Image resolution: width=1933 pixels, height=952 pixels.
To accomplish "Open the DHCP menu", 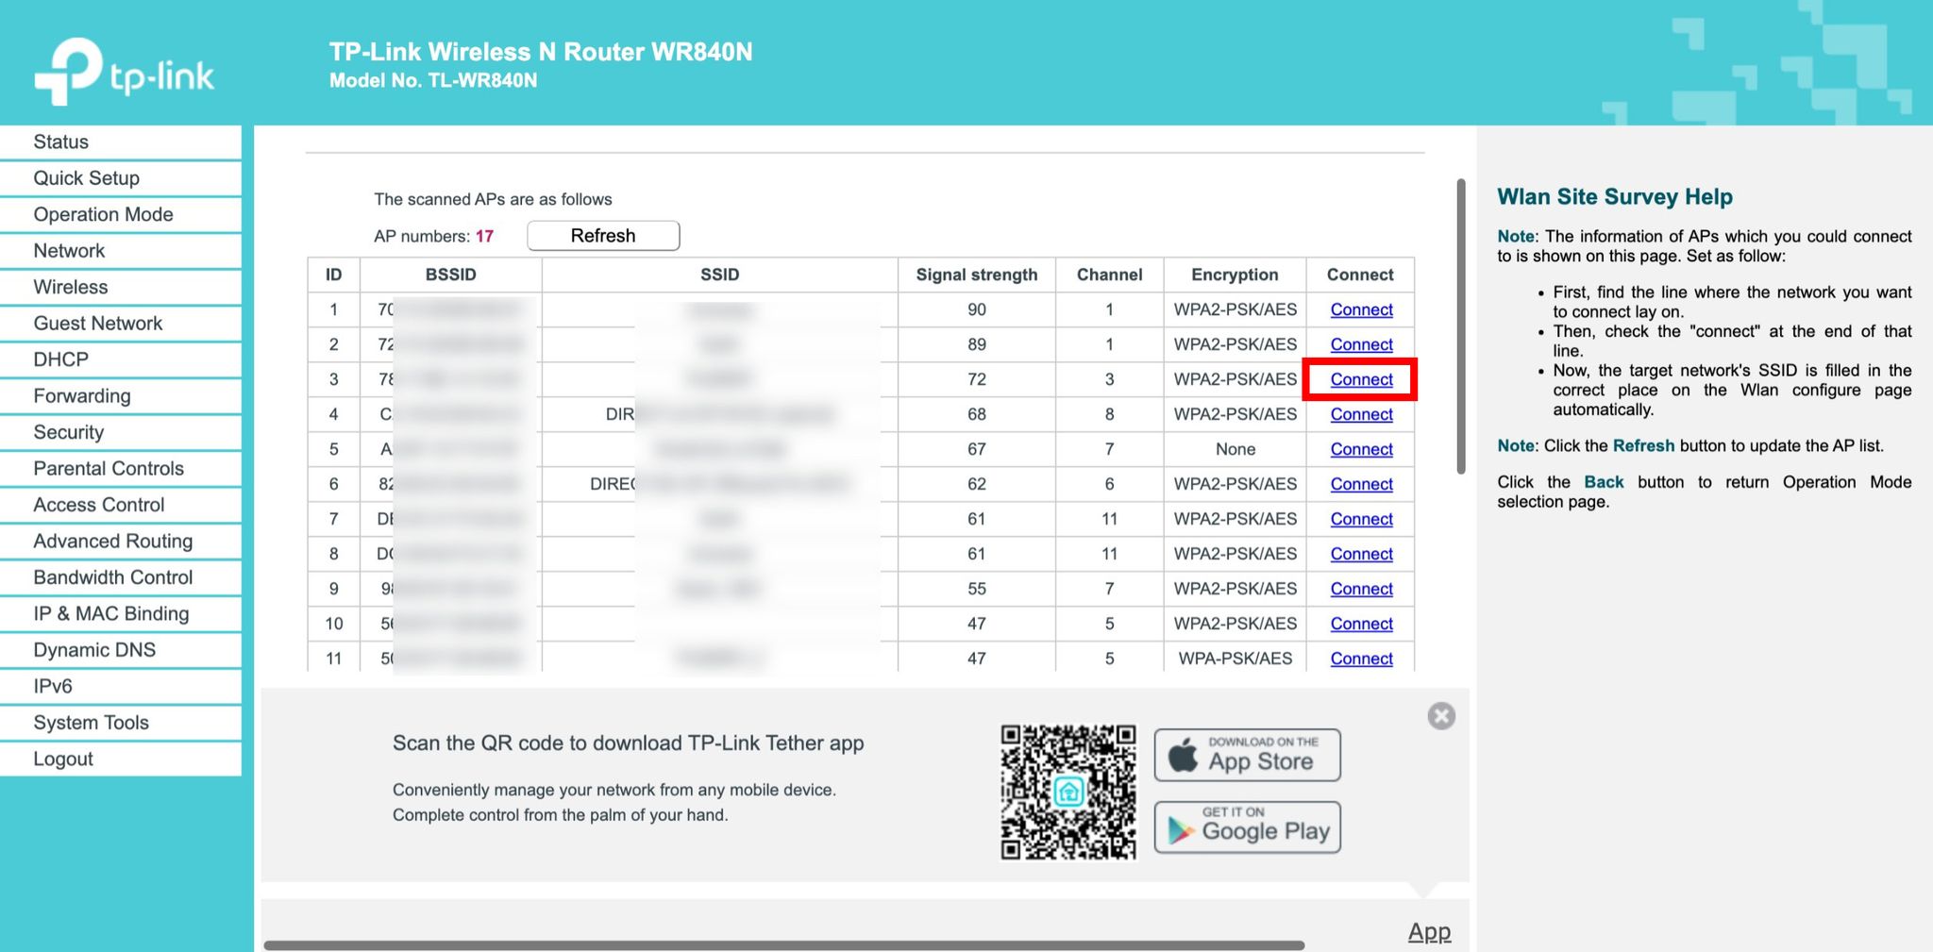I will [x=121, y=359].
